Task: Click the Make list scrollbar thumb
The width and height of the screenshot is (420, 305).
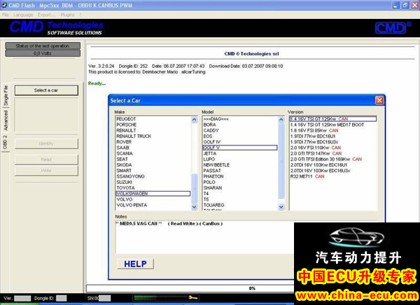Action: [195, 187]
